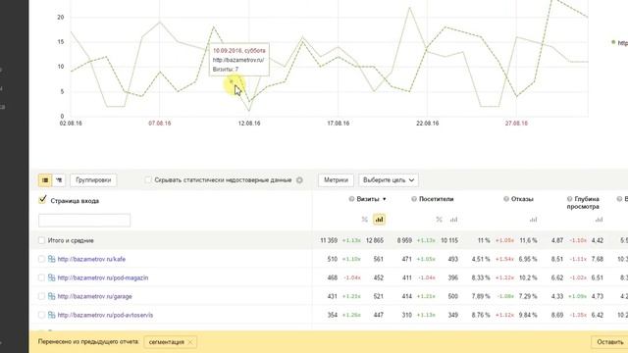Image resolution: width=628 pixels, height=353 pixels.
Task: Open page icon next to bazametrov.ru/pod-avtoservis
Action: click(x=52, y=315)
